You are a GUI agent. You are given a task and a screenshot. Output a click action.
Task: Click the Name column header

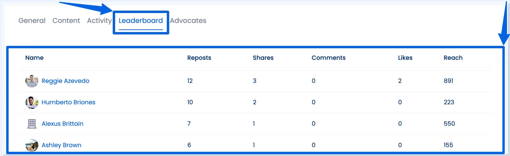pos(34,58)
